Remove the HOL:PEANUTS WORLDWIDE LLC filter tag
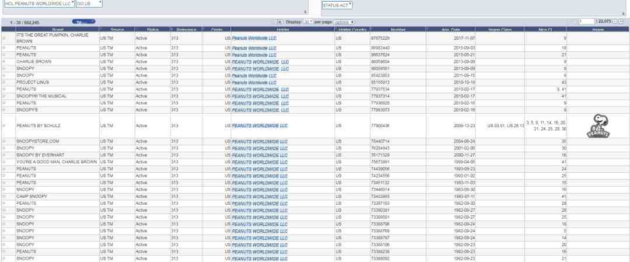Image resolution: width=630 pixels, height=262 pixels. [x=73, y=2]
